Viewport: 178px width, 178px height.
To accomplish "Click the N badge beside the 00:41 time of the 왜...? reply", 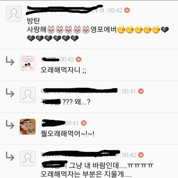I will (141, 91).
